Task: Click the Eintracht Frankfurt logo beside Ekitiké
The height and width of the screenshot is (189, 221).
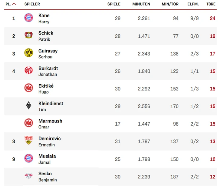Action: [x=28, y=88]
